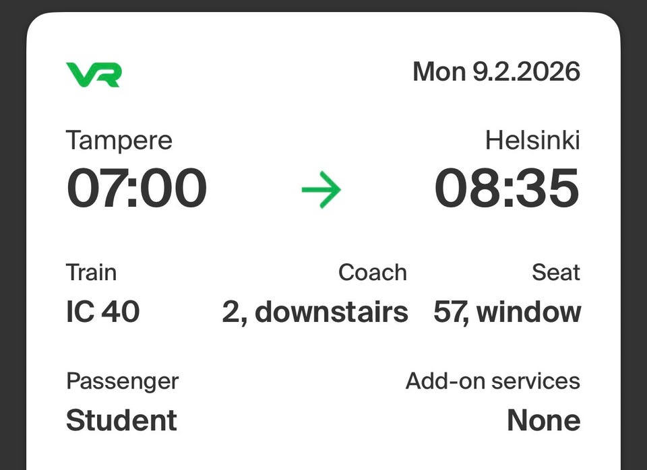Tap the Coach field label
The height and width of the screenshot is (470, 647).
[372, 273]
